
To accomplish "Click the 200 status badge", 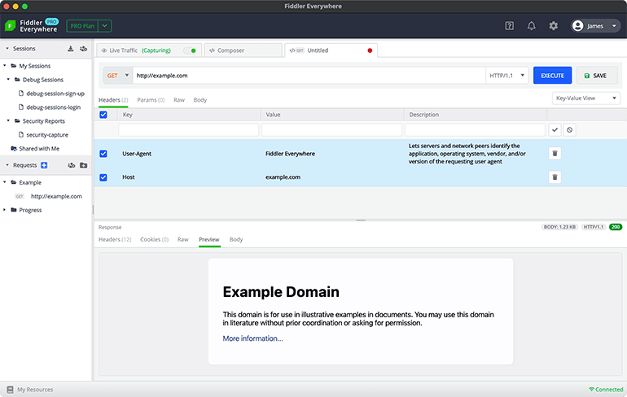I will click(x=616, y=227).
